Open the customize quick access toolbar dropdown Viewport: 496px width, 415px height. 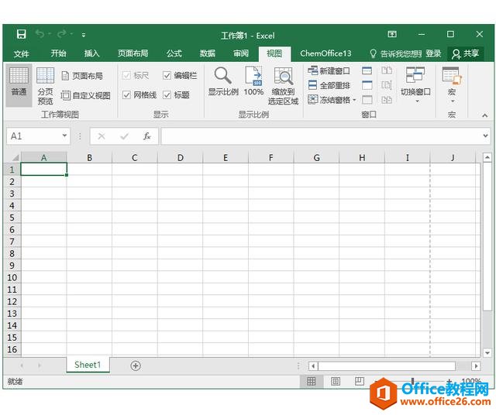[x=84, y=35]
